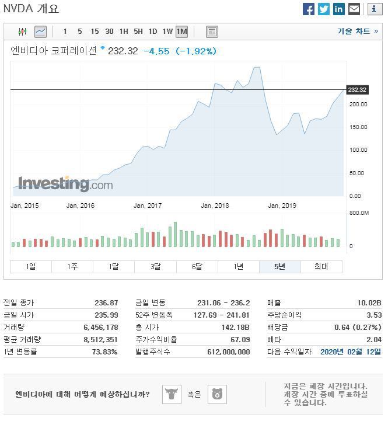Set chart interval to 30 minutes
388x421 pixels.
pos(109,32)
